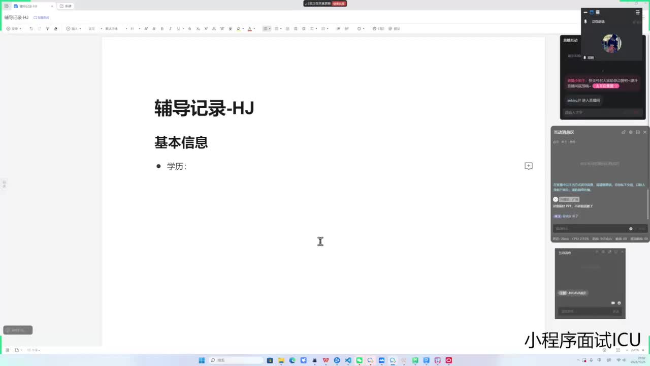Place the cursor after the 学历: bullet

click(x=188, y=166)
